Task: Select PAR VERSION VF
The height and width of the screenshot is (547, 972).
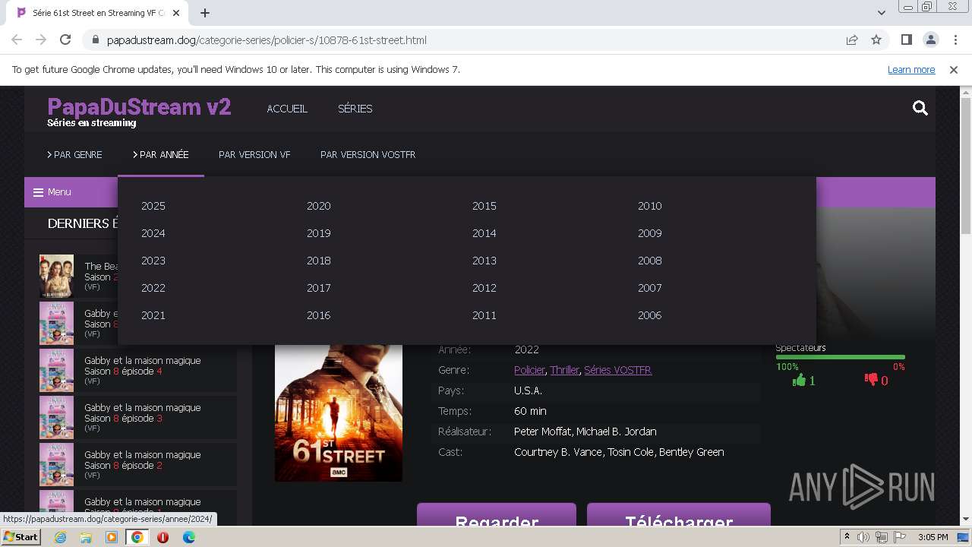Action: click(x=254, y=154)
